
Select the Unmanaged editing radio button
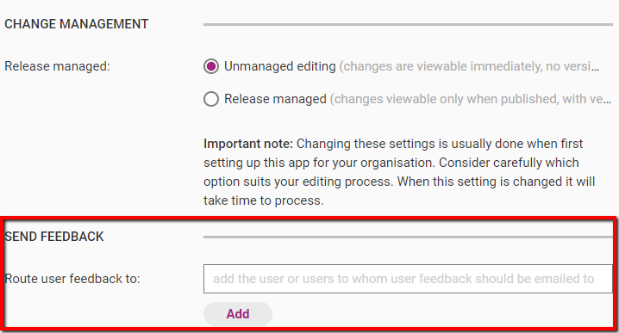tap(211, 66)
